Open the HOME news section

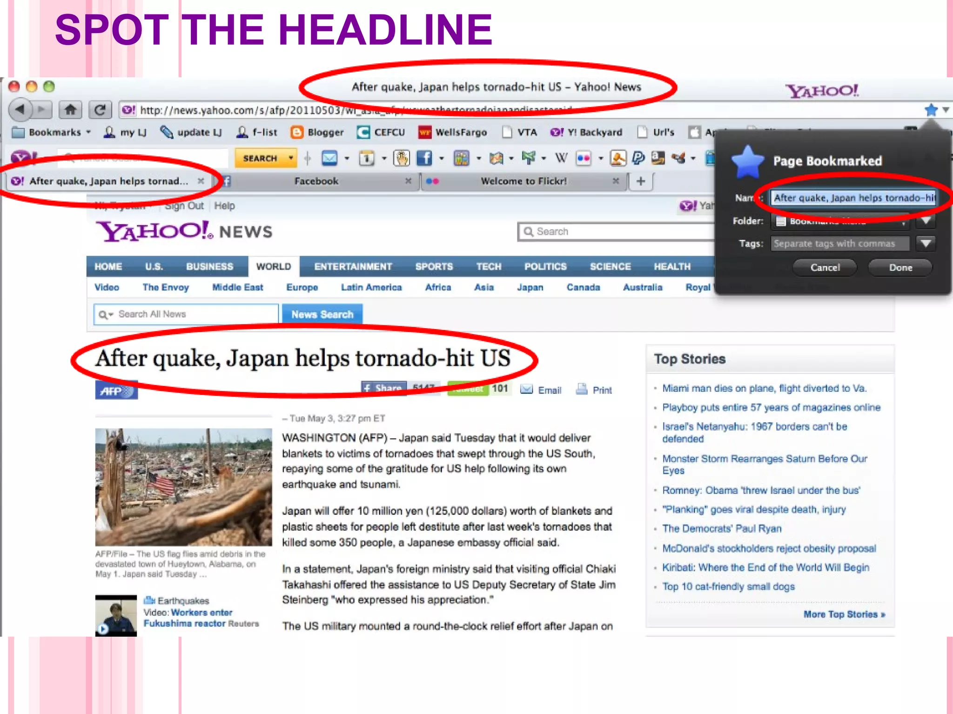pyautogui.click(x=108, y=267)
